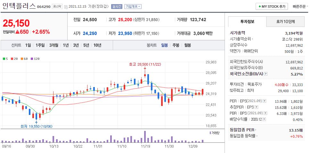Select the 주봉 candlestick chart
Viewport: 312px width, 153px height.
click(x=176, y=45)
